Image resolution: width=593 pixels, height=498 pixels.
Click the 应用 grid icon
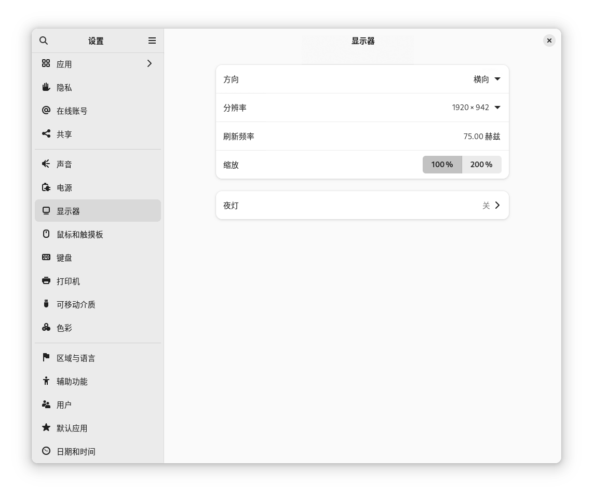coord(46,63)
